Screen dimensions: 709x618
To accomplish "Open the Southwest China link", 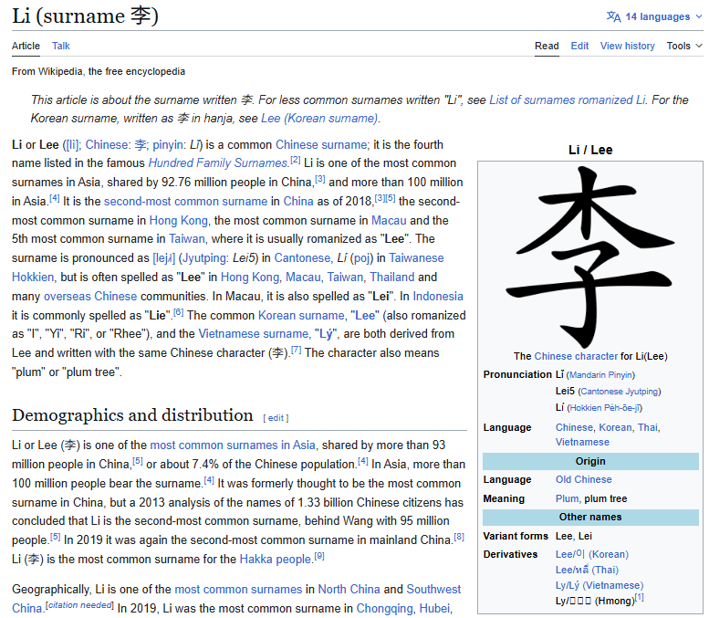I will point(433,590).
